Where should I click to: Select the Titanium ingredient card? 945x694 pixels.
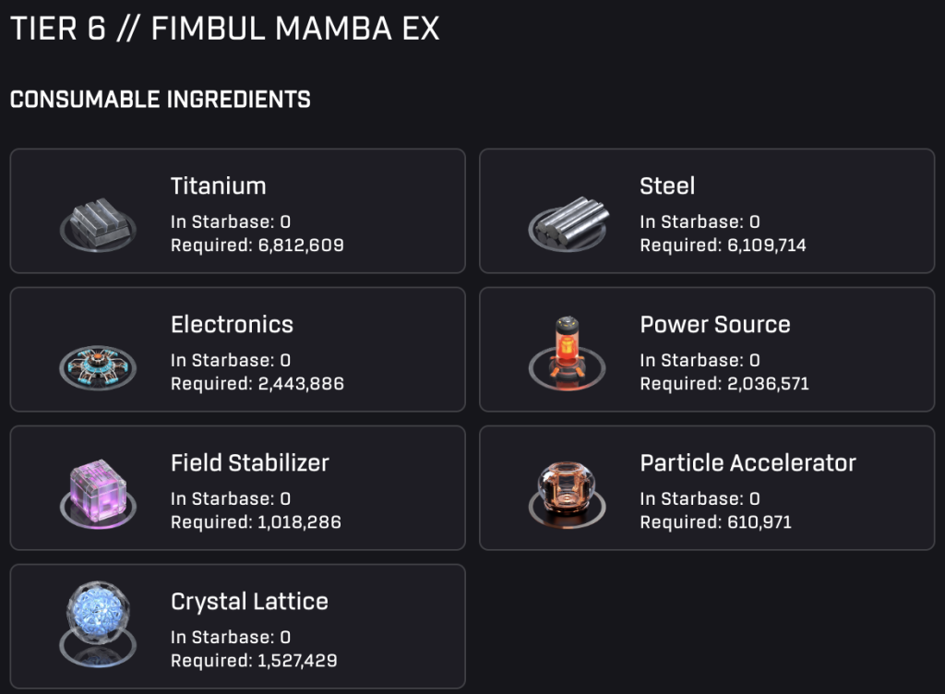[237, 210]
